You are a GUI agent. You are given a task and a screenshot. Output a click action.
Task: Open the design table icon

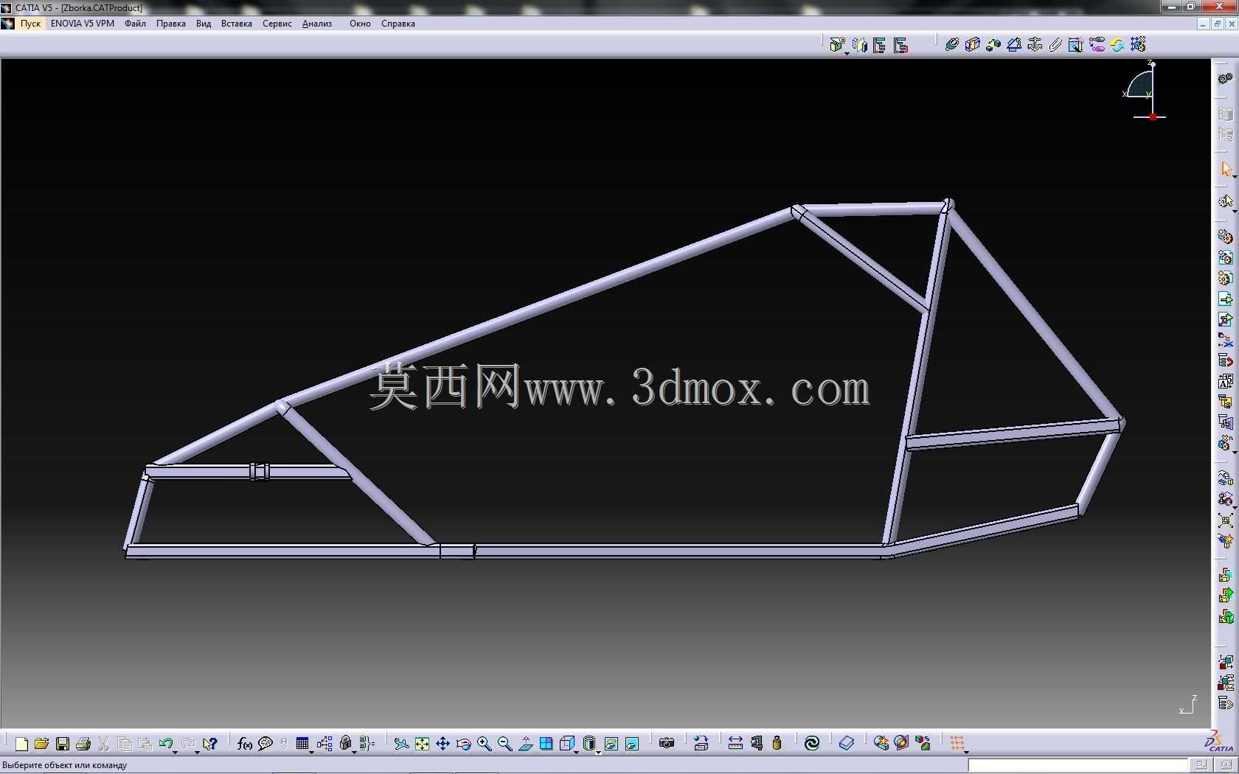302,744
